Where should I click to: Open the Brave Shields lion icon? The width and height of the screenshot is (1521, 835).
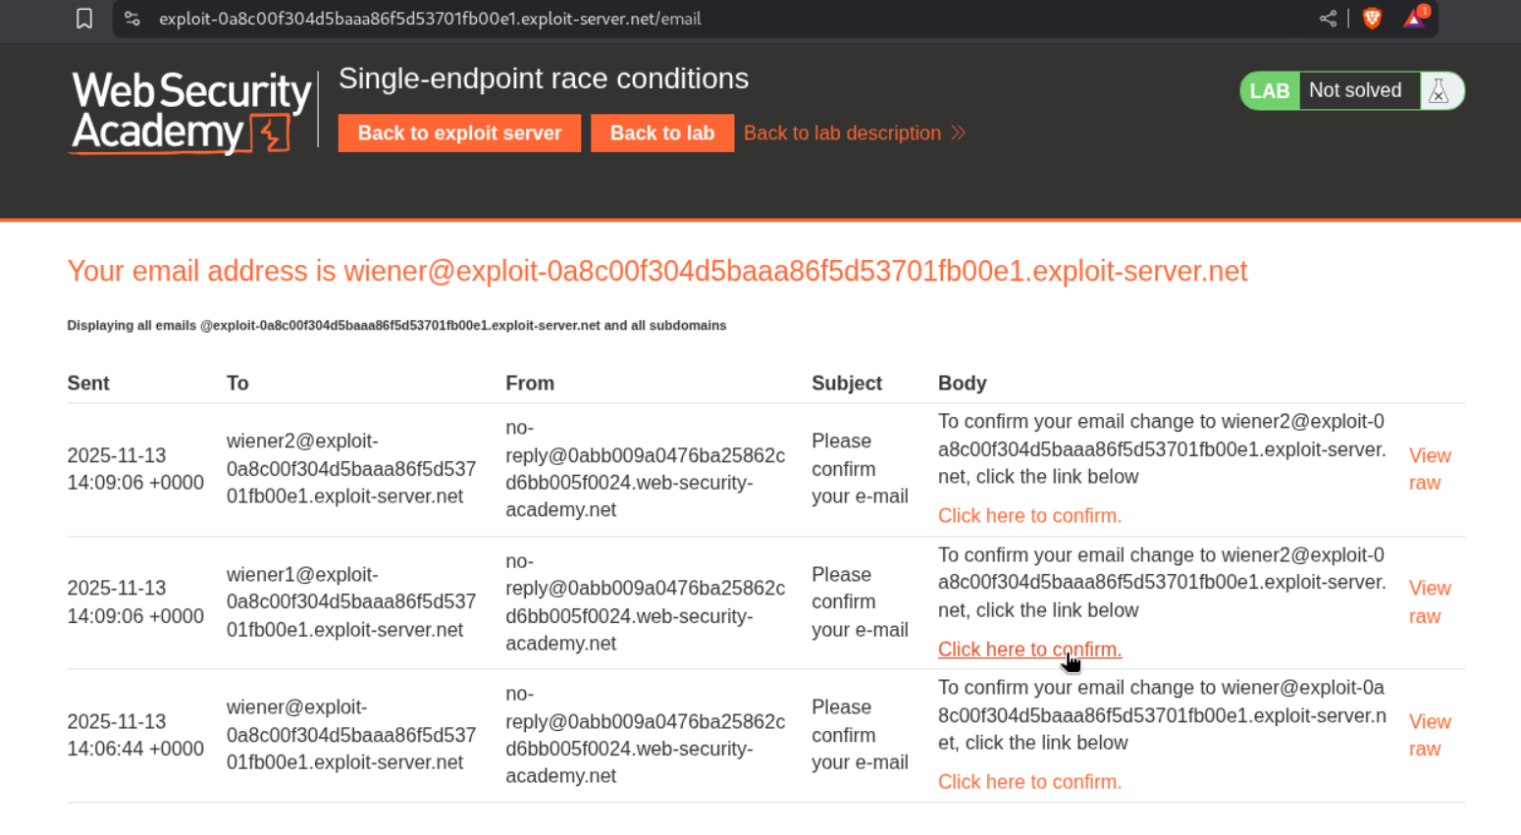(1372, 19)
